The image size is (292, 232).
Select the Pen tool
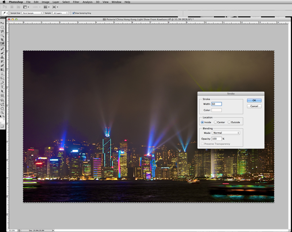pos(2,82)
